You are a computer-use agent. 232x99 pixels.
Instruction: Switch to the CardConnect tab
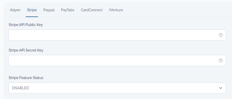[x=92, y=10]
